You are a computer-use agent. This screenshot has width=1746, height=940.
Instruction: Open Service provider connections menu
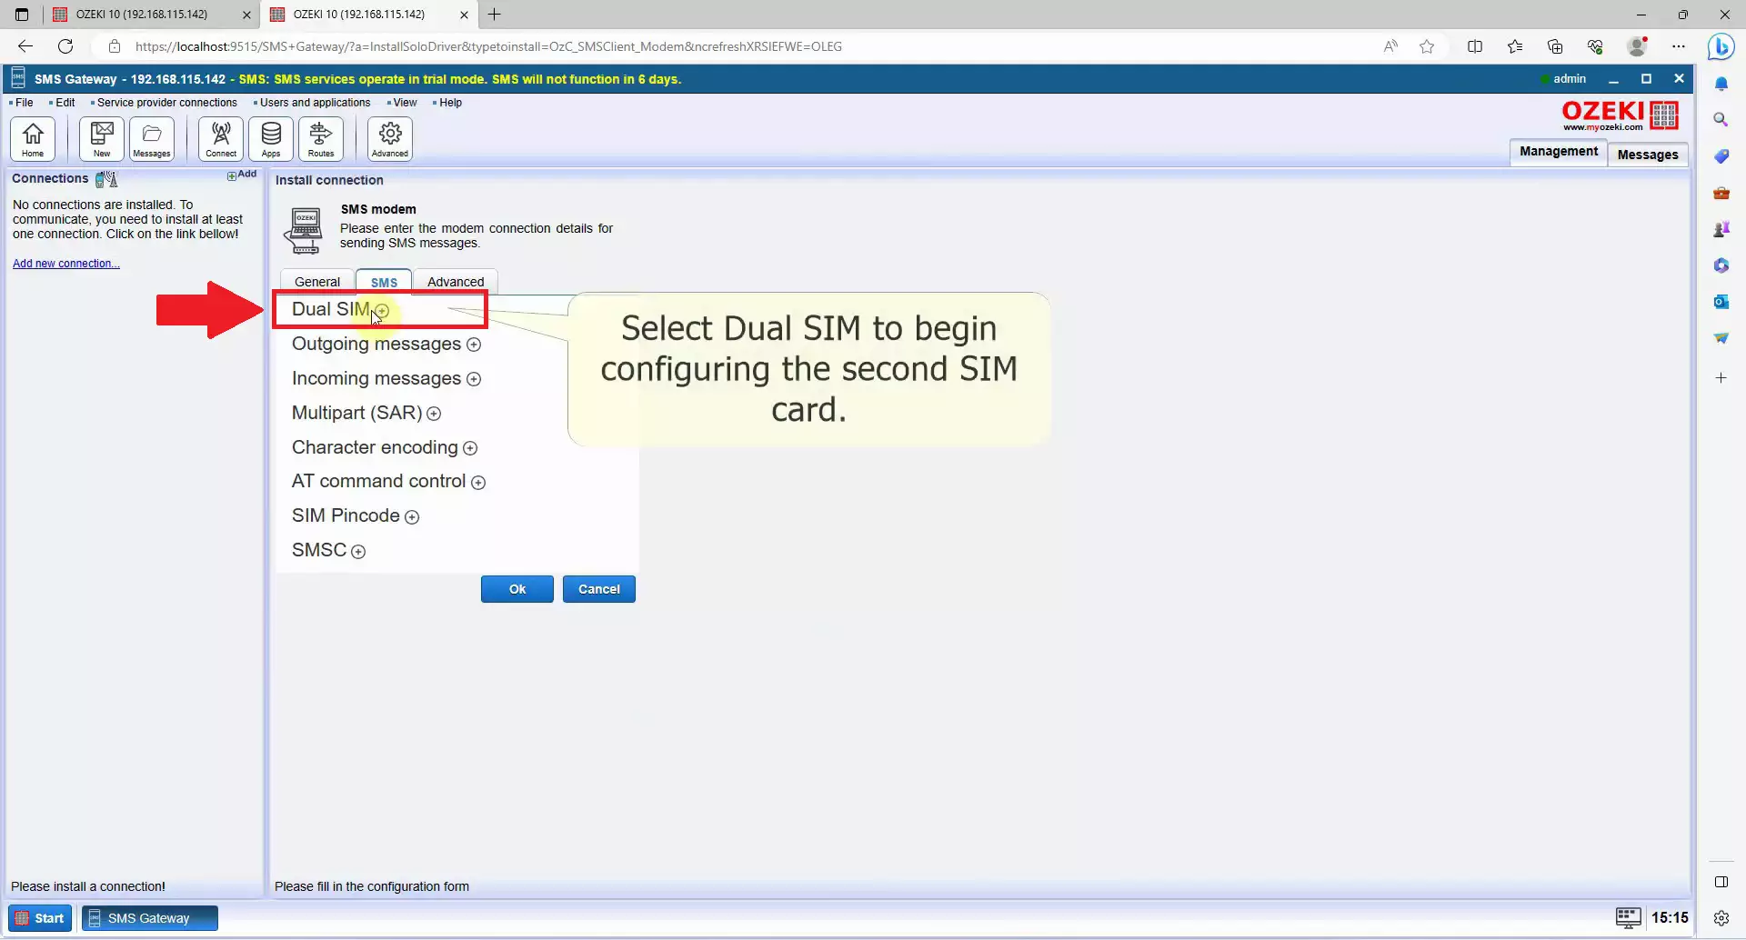(x=166, y=103)
